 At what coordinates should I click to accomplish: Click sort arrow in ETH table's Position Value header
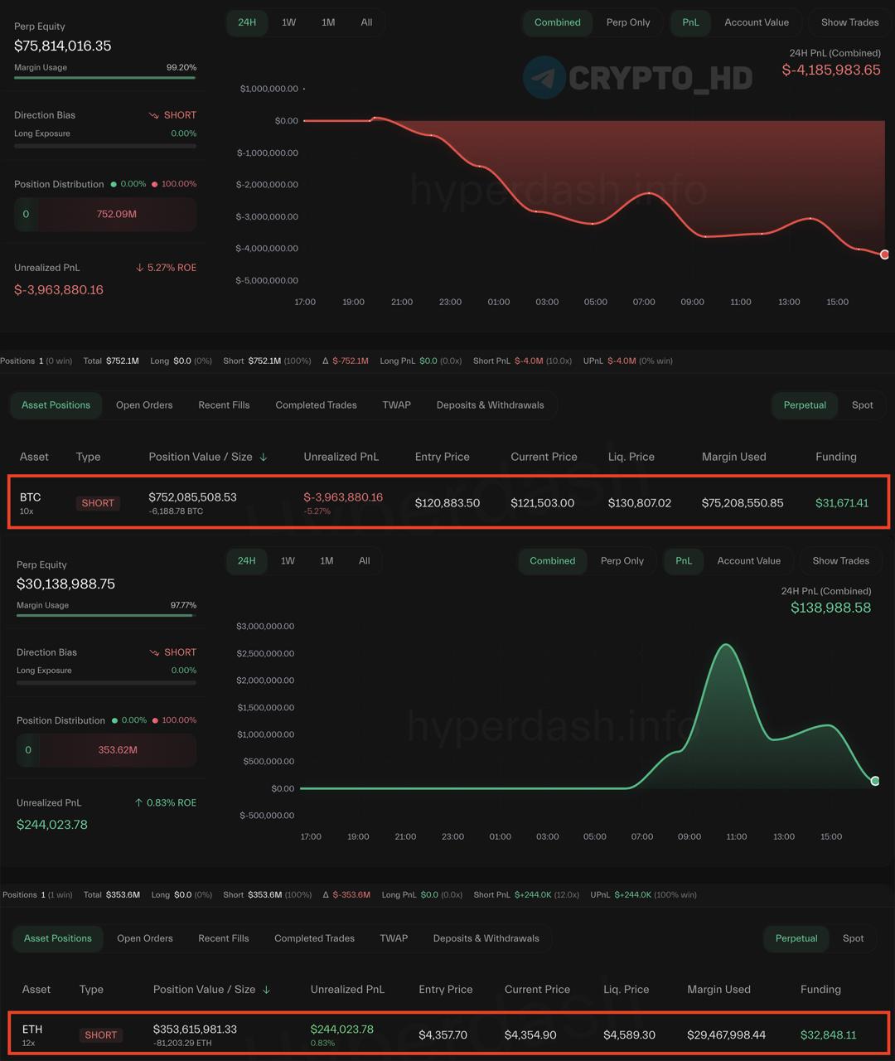266,990
